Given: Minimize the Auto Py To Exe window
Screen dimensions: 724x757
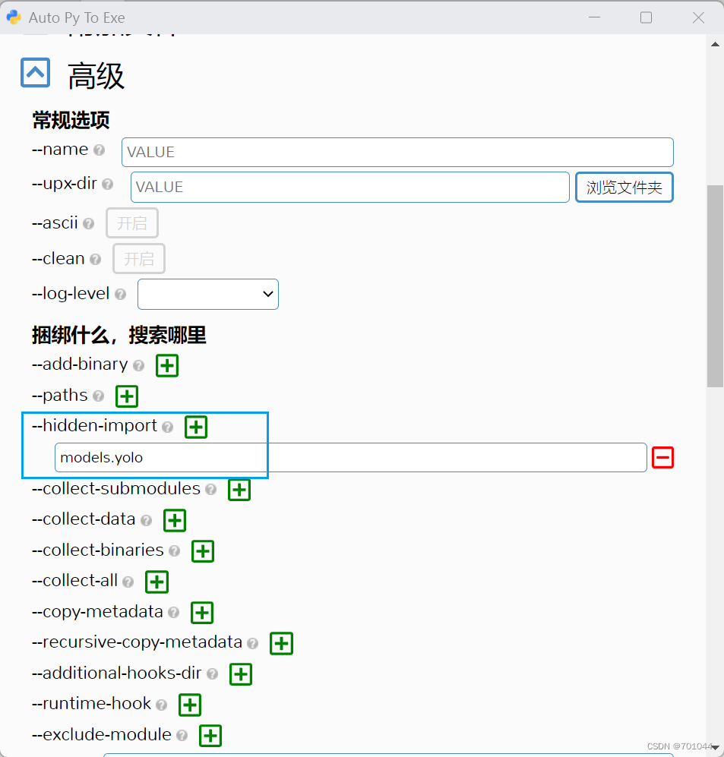Looking at the screenshot, I should [x=595, y=18].
